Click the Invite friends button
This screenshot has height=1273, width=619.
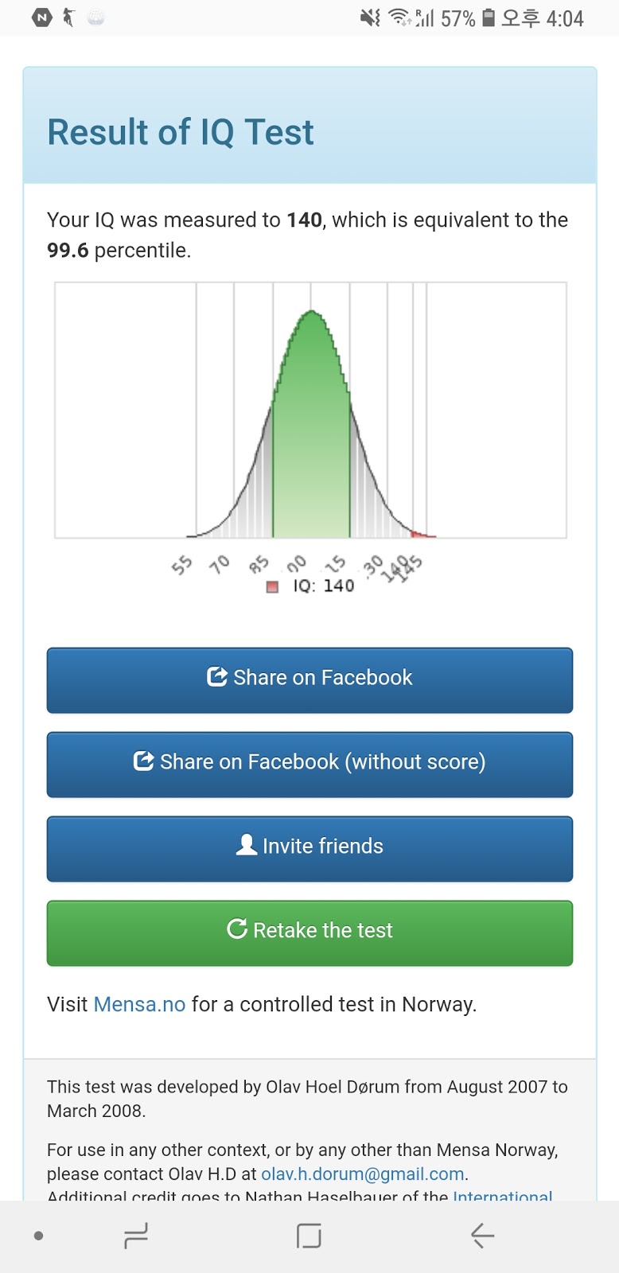pyautogui.click(x=309, y=849)
